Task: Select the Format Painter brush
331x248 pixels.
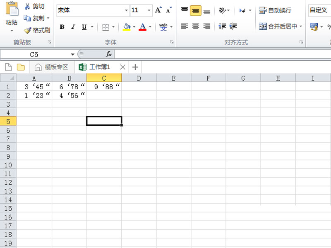Action: point(27,30)
